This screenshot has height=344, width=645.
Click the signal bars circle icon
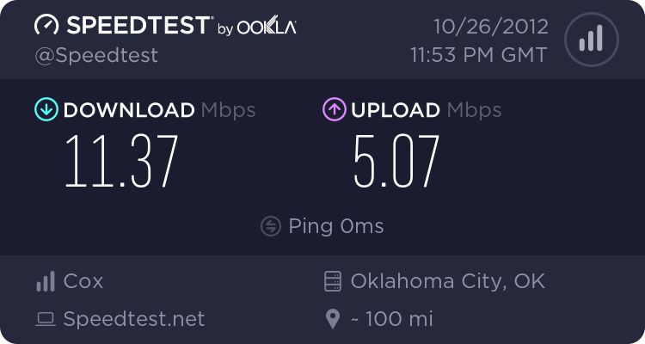tap(591, 39)
